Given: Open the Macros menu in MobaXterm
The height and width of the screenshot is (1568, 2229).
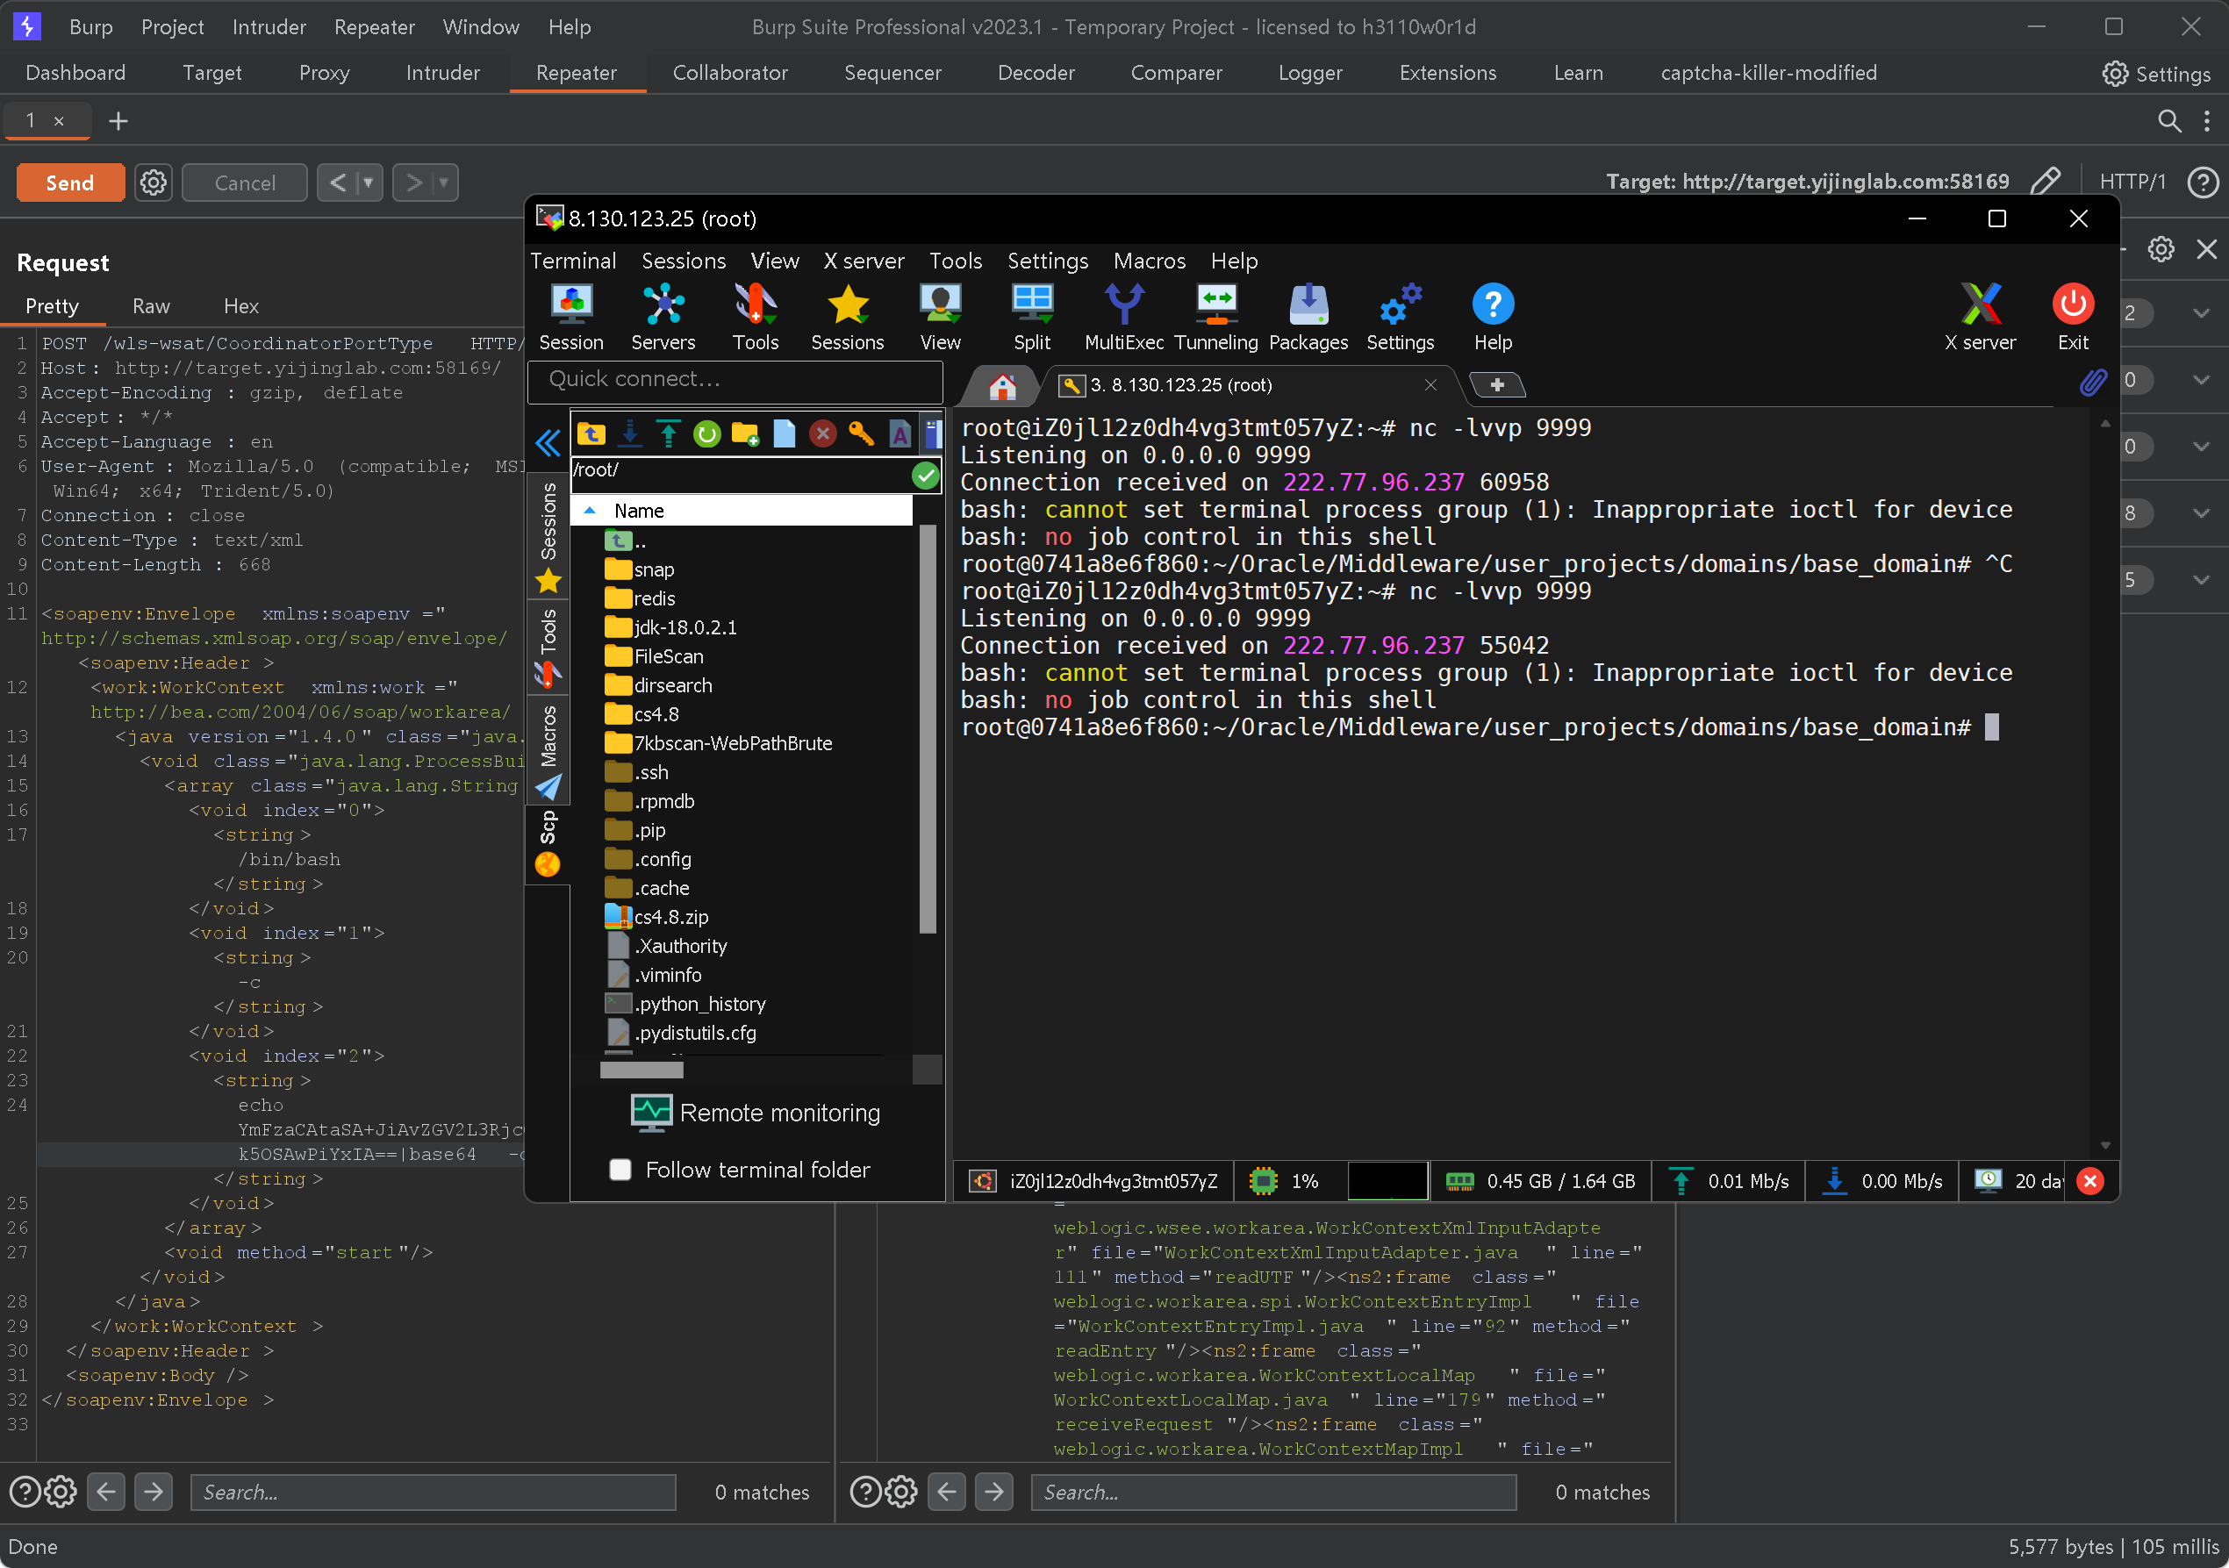Looking at the screenshot, I should pyautogui.click(x=1149, y=261).
